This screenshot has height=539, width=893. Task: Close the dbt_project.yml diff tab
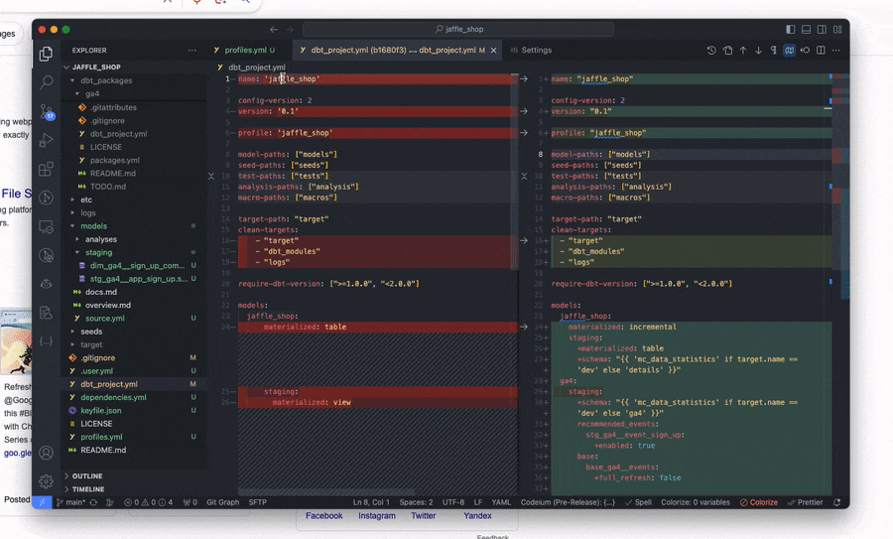(493, 51)
